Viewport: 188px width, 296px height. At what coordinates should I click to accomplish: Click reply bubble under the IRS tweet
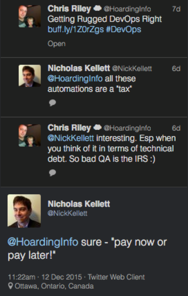pyautogui.click(x=53, y=173)
